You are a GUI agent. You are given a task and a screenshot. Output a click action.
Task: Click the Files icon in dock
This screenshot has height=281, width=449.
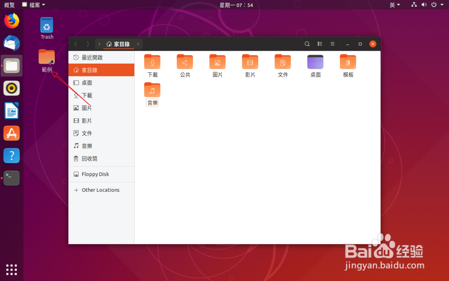pos(12,66)
